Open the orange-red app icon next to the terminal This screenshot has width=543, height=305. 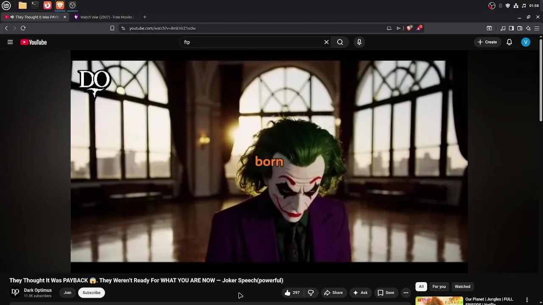(x=48, y=6)
